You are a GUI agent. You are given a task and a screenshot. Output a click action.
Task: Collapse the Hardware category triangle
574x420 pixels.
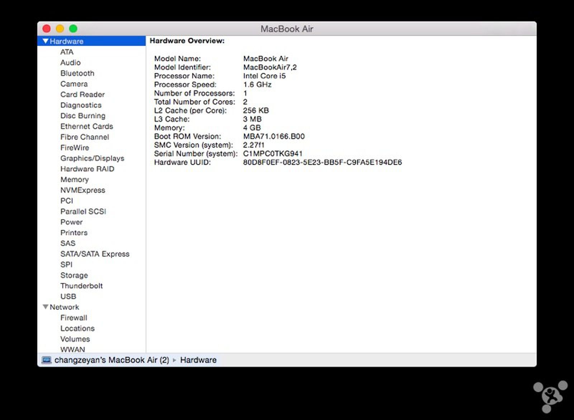tap(45, 41)
